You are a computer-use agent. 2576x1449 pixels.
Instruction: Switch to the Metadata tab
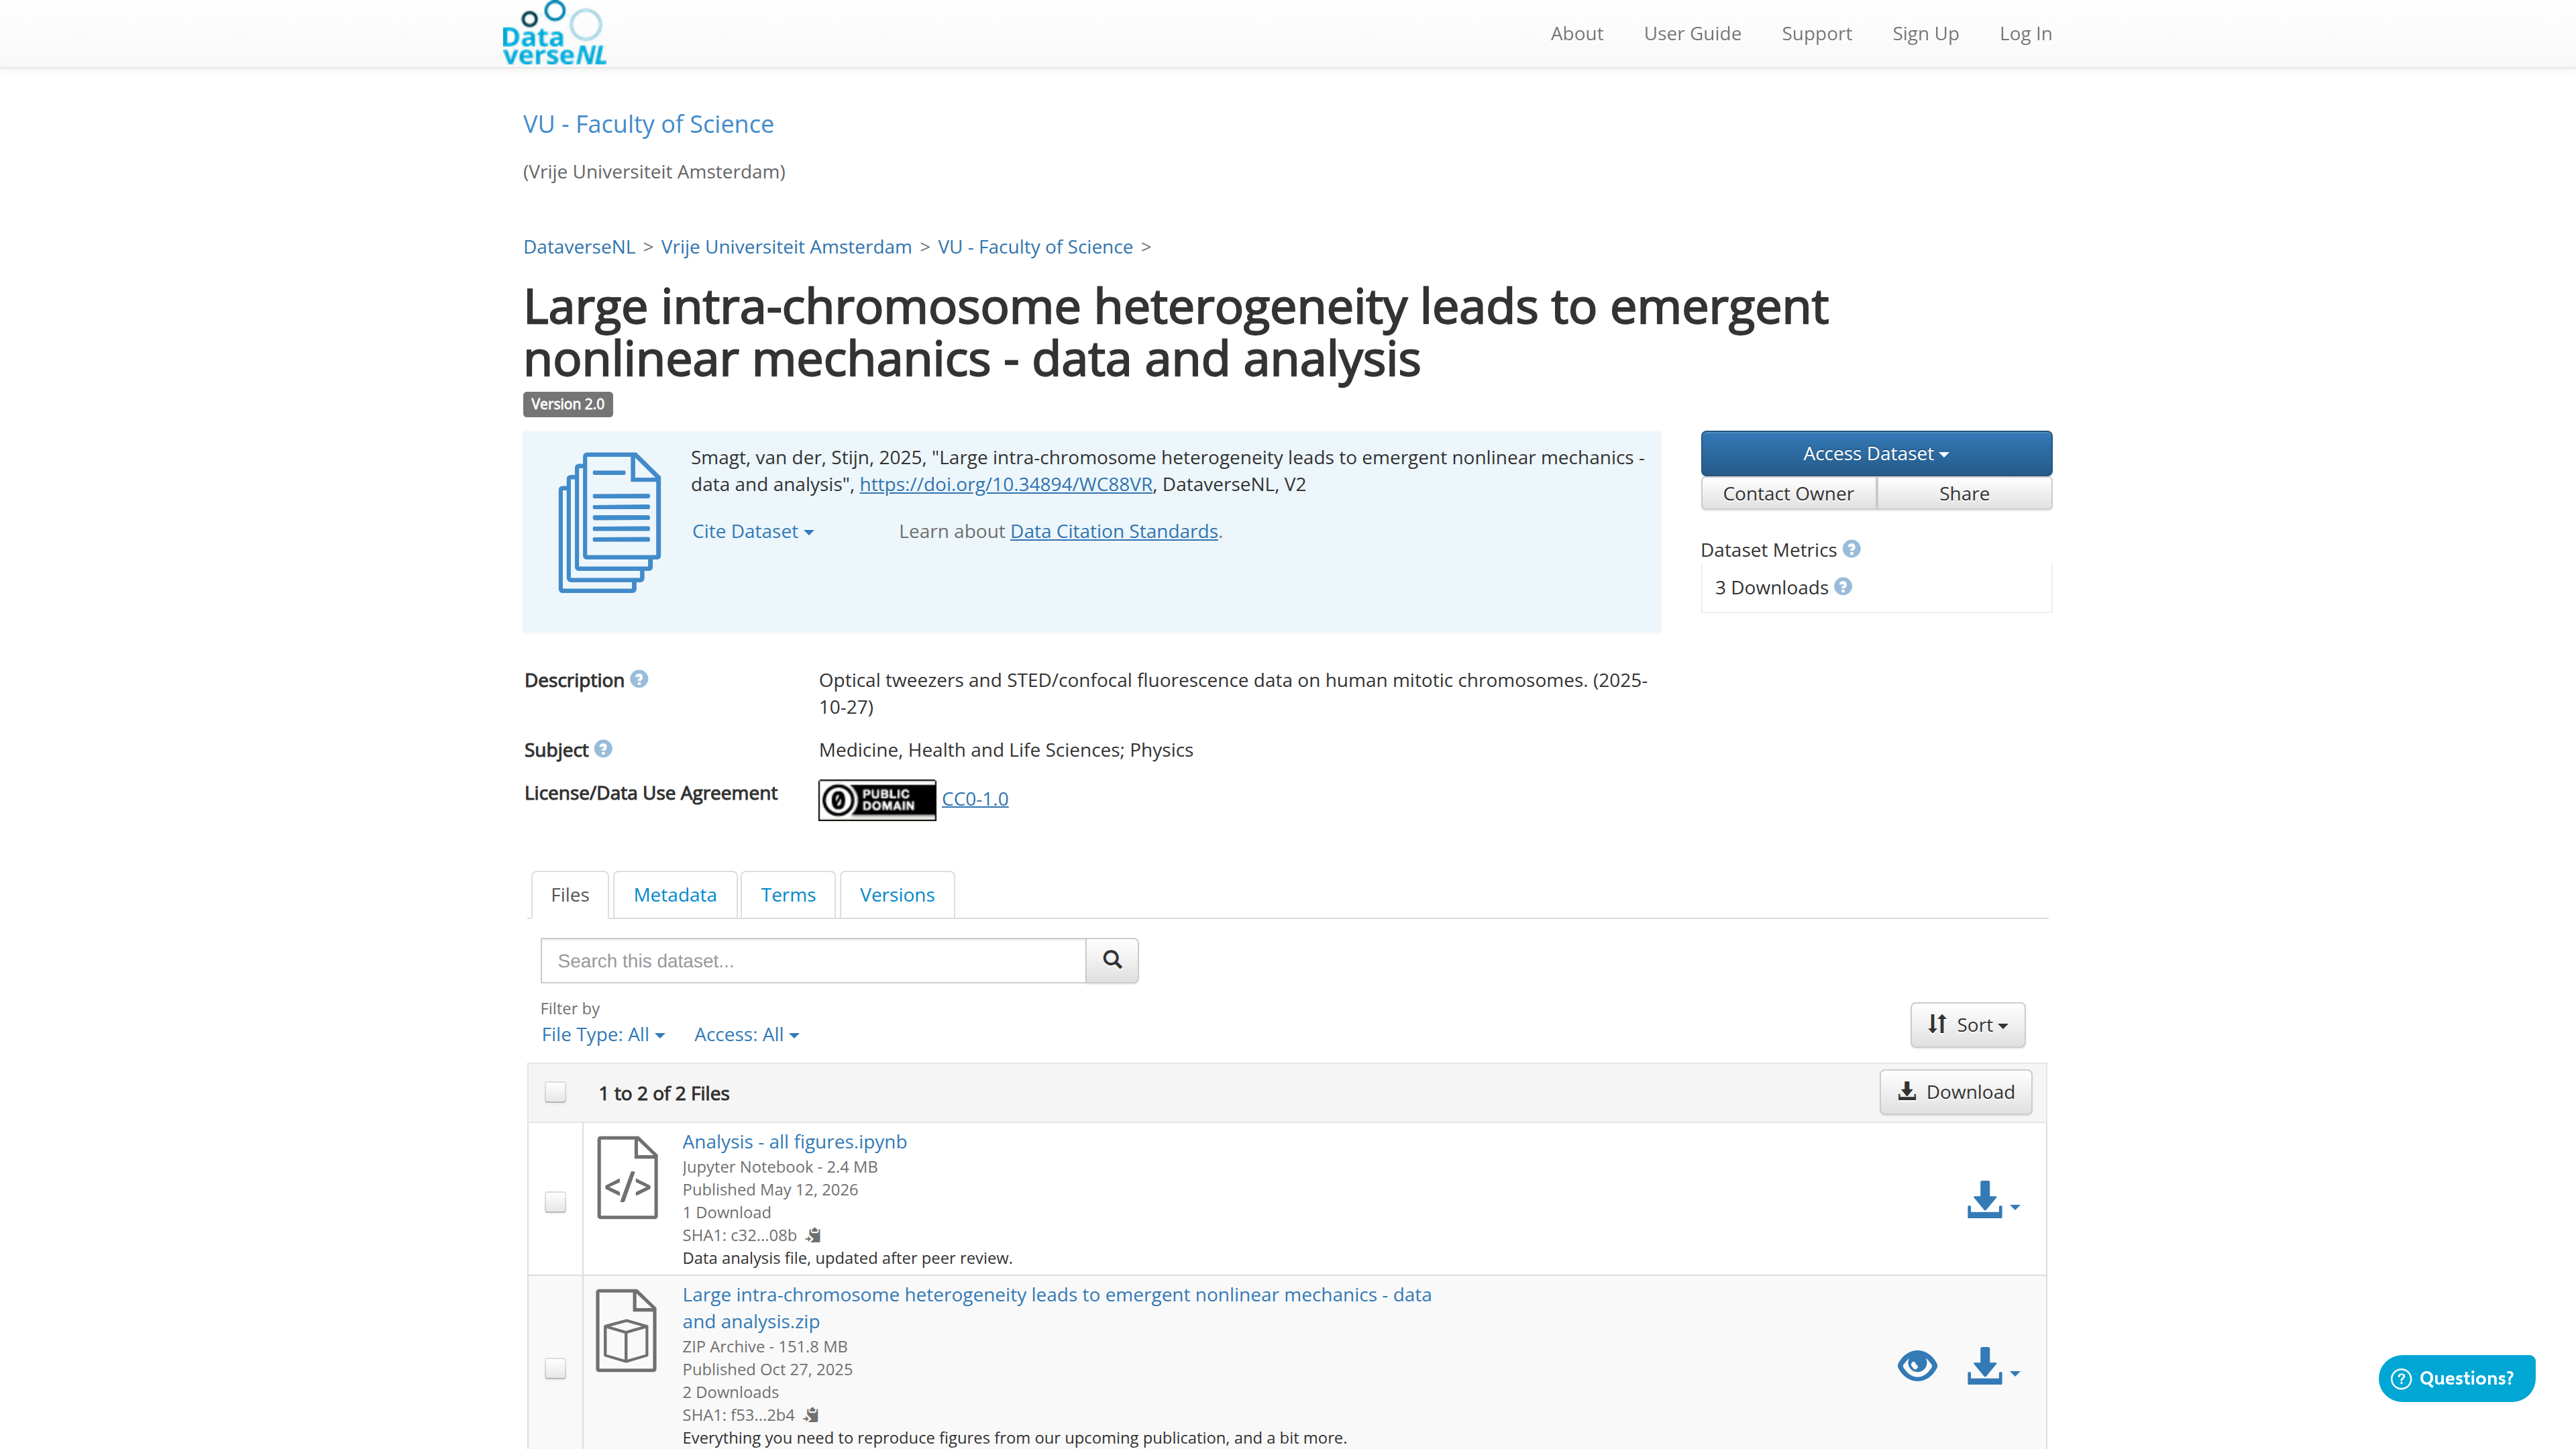pyautogui.click(x=675, y=895)
